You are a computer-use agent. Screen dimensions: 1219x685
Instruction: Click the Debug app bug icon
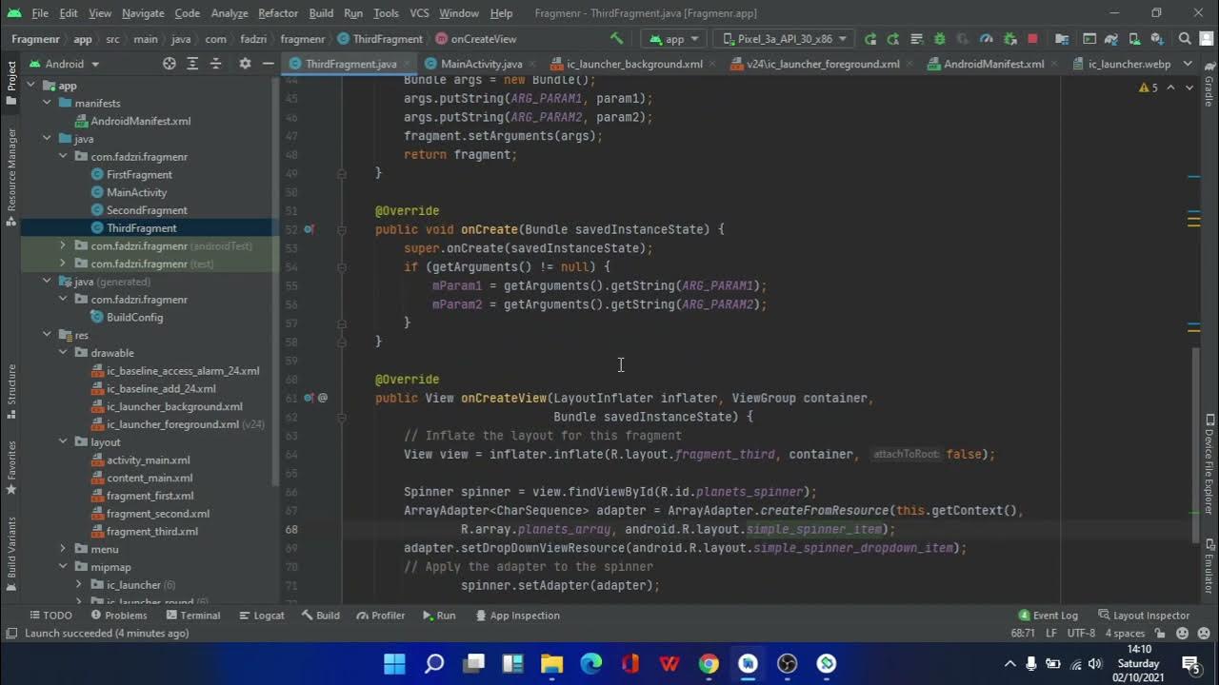940,39
